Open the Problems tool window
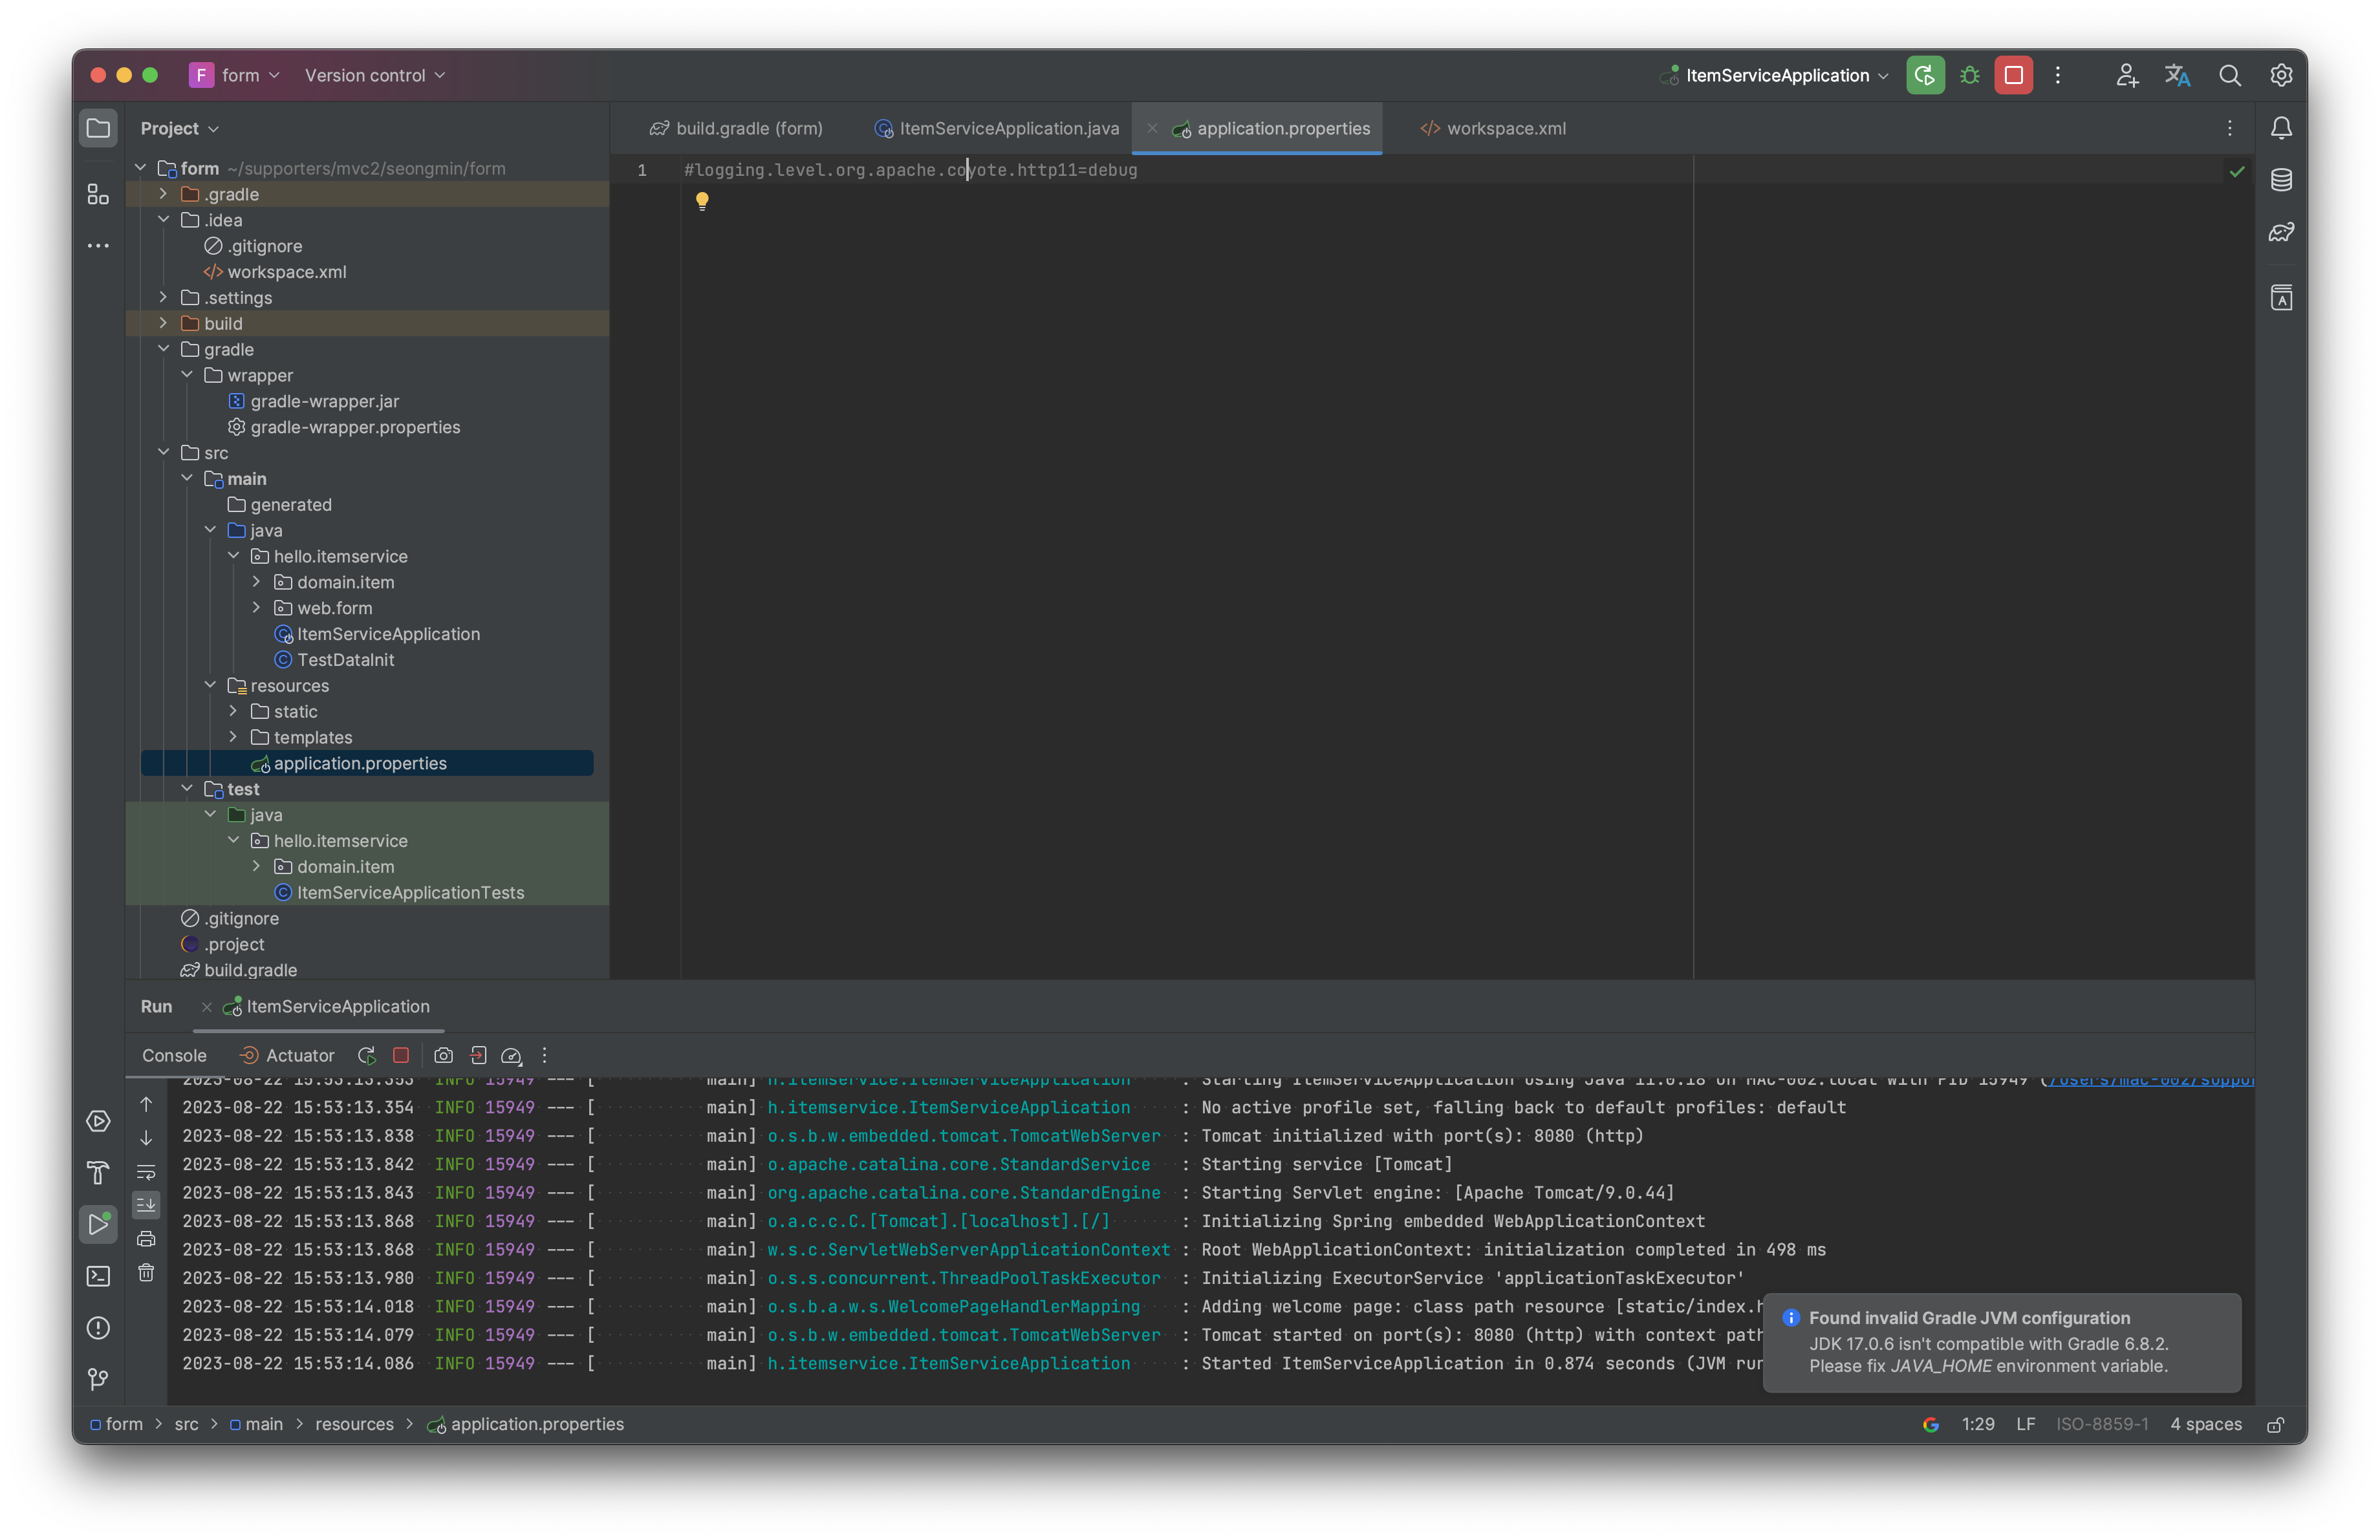The width and height of the screenshot is (2380, 1540). click(x=98, y=1328)
